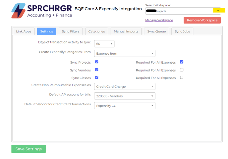Screen dimensions: 228x159
Task: Open the Link Apps tab
Action: click(x=24, y=31)
